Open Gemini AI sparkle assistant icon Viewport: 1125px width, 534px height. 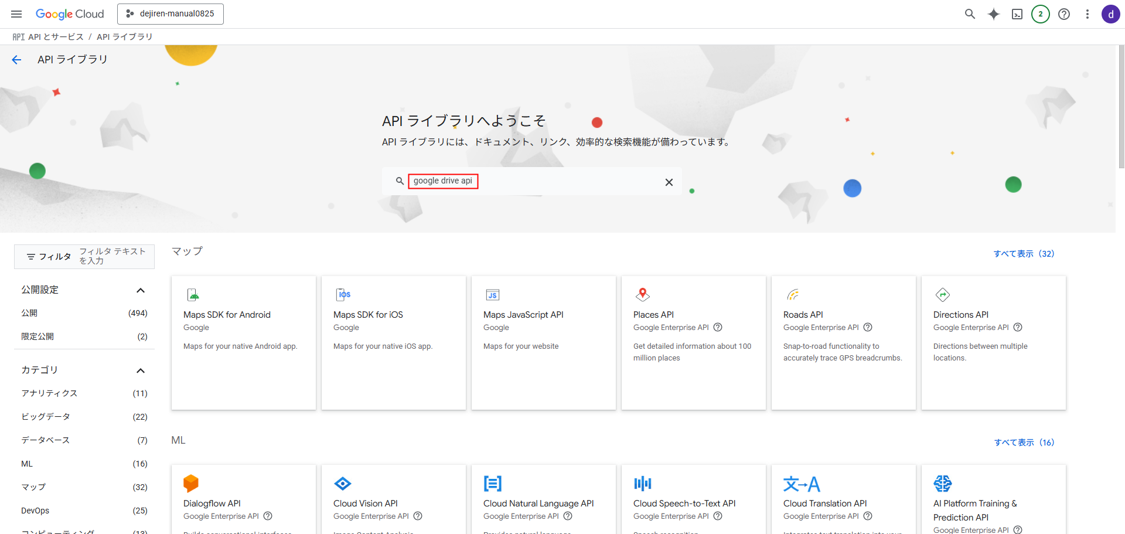[994, 14]
